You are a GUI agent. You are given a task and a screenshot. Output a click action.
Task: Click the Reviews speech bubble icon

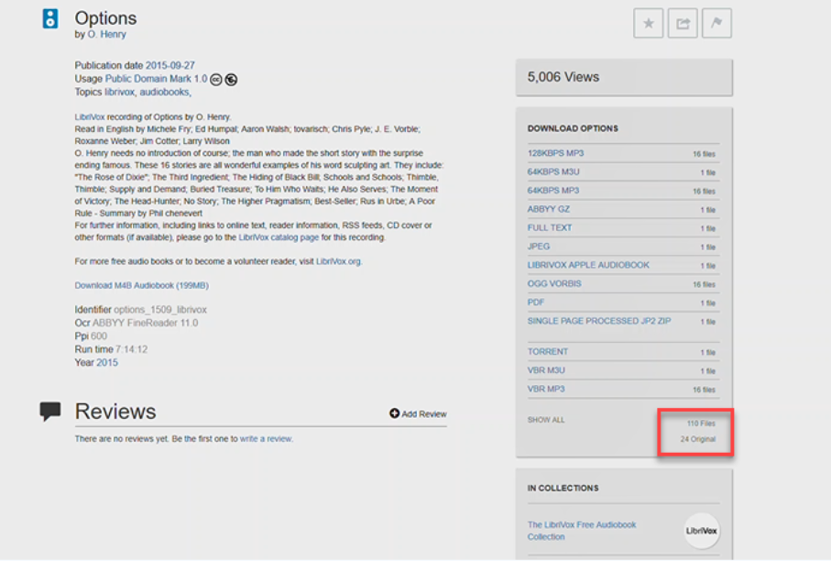click(50, 411)
